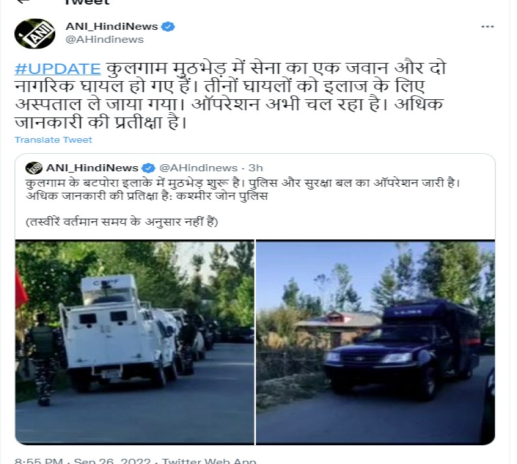Click Translate Tweet

pos(53,140)
